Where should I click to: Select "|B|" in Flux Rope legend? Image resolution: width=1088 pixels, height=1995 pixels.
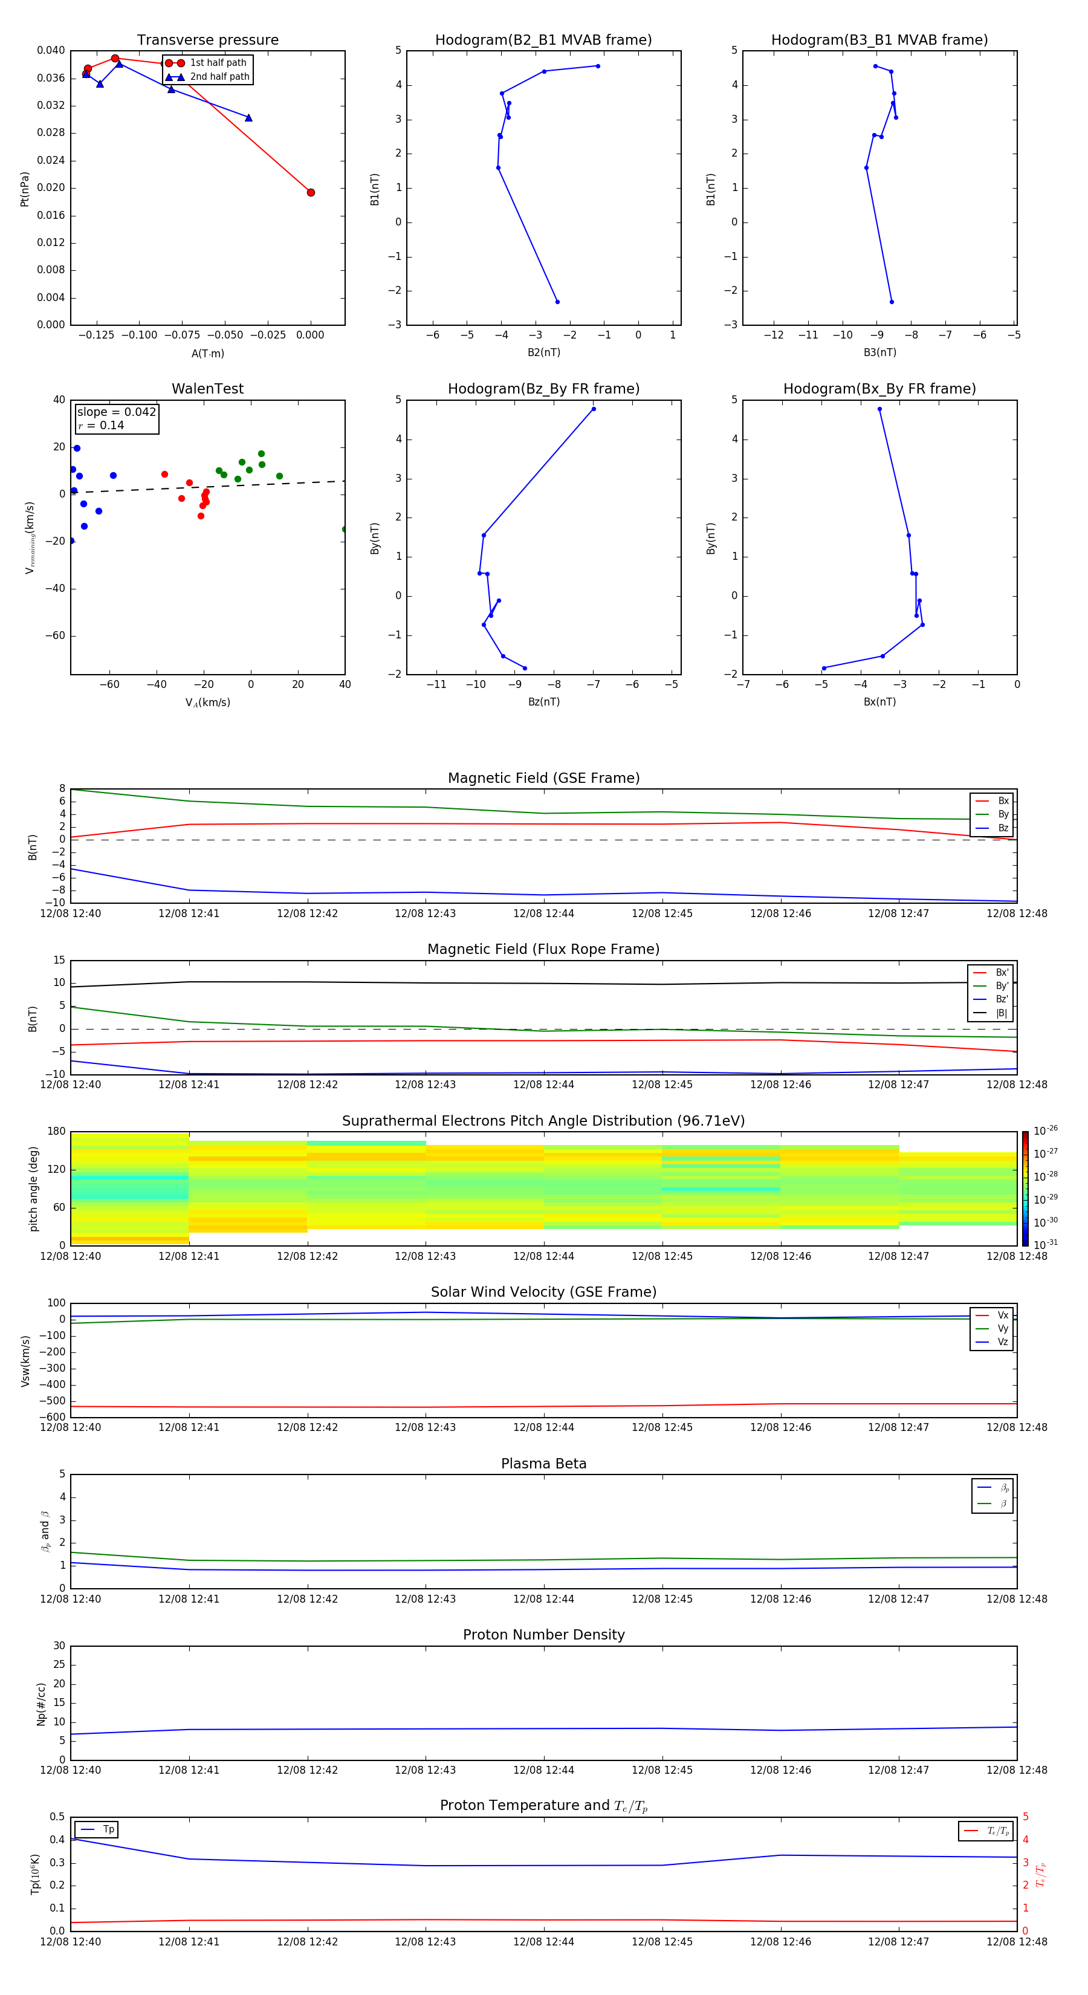coord(991,1014)
